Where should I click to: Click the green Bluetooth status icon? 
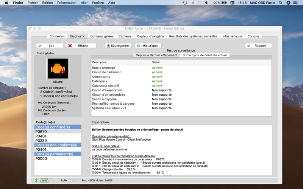[x=36, y=181]
